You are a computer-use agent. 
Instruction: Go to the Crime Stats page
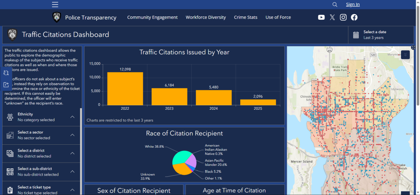246,17
